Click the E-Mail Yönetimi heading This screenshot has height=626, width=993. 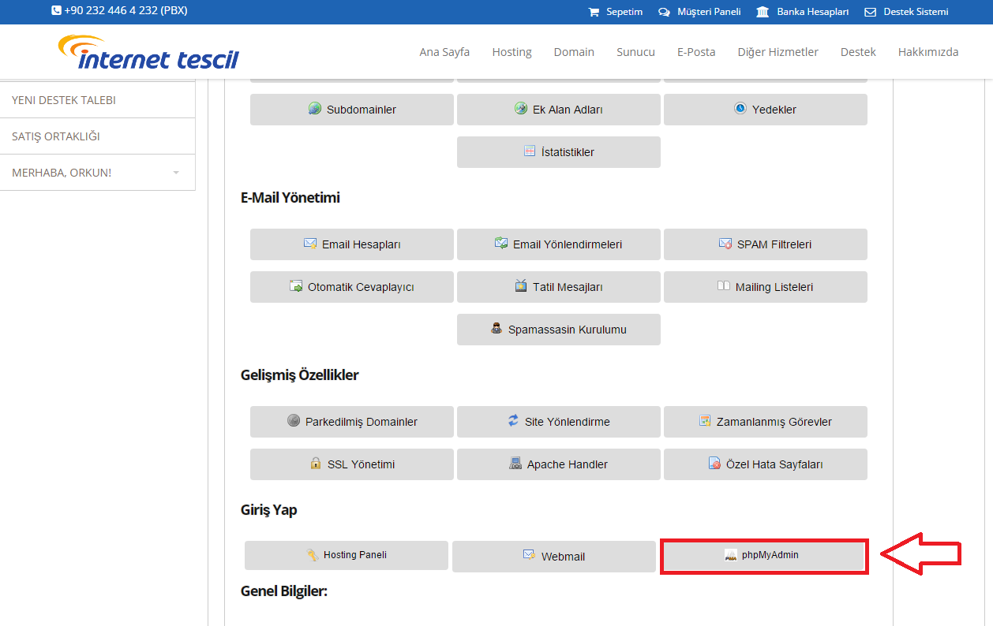click(x=290, y=198)
